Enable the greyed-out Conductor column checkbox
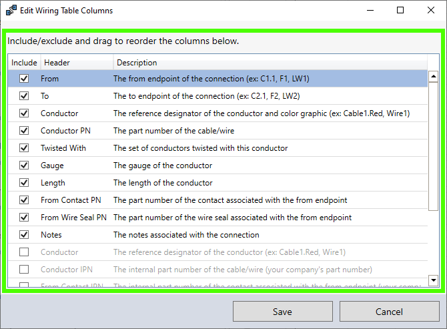447x329 pixels. click(24, 252)
